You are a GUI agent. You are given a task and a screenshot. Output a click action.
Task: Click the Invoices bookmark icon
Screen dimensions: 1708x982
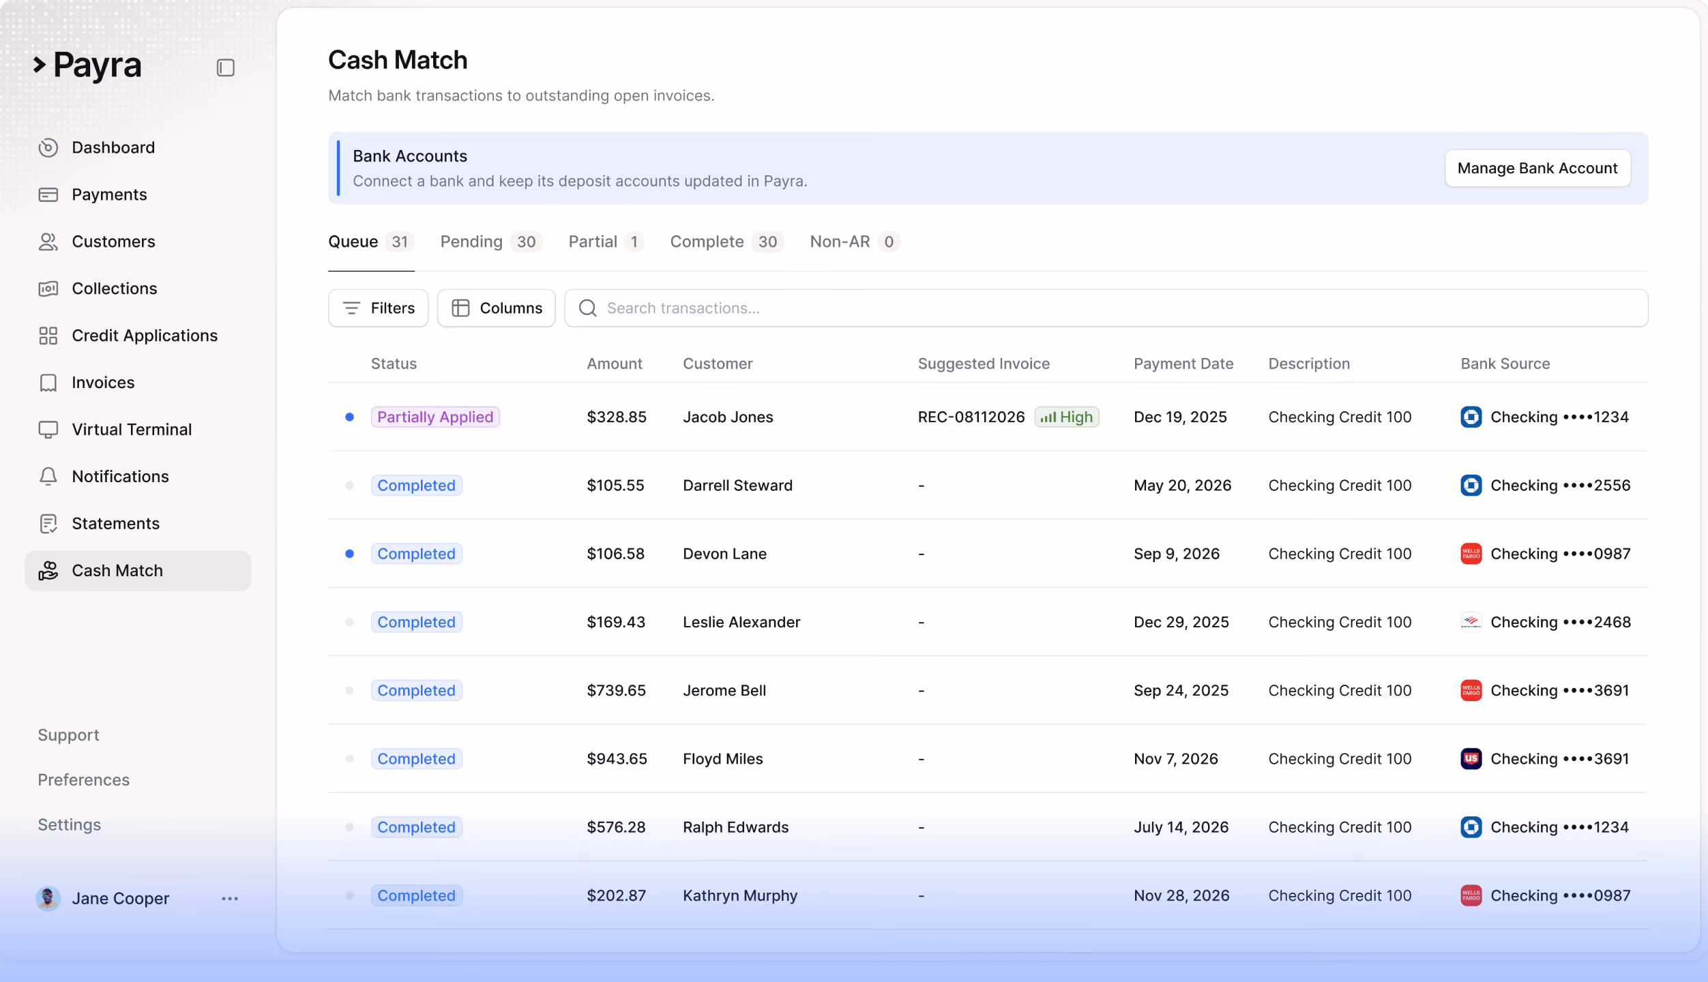click(x=48, y=383)
